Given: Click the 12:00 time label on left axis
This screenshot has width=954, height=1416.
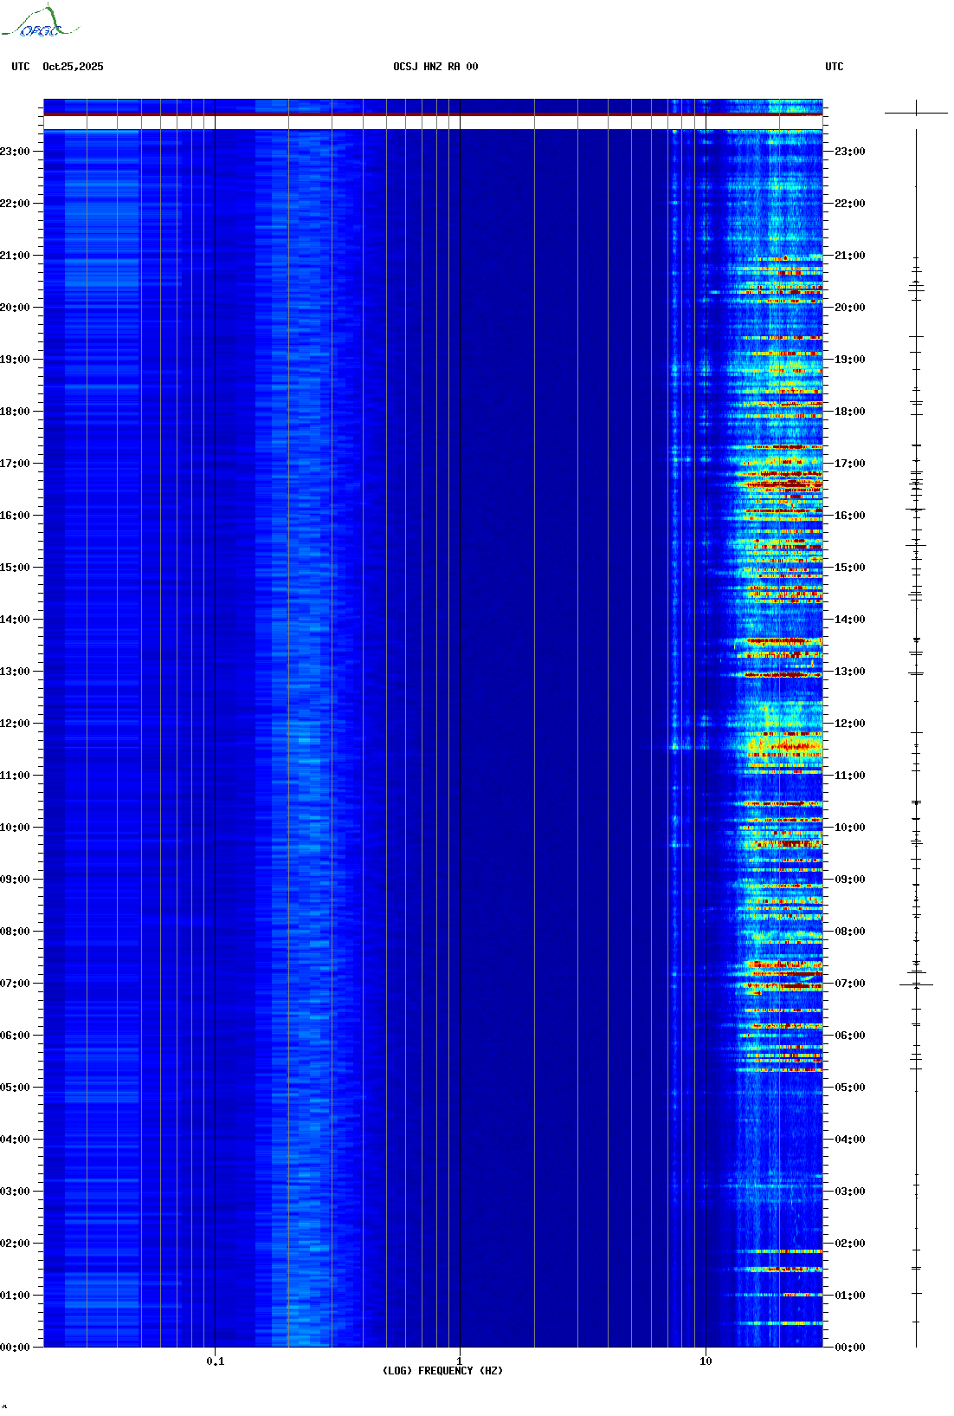Looking at the screenshot, I should pos(16,724).
